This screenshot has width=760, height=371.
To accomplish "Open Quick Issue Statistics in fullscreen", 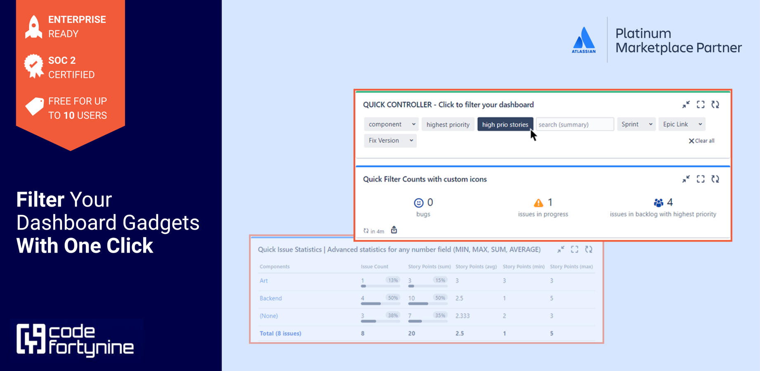I will coord(575,249).
